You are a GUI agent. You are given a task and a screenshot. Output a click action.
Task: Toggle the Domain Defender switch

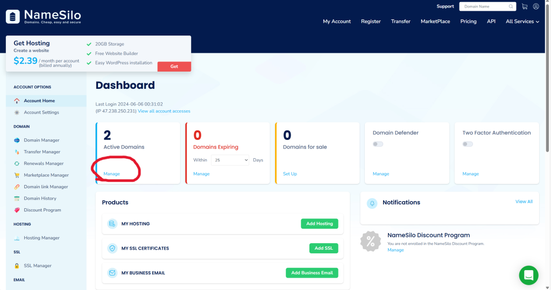[378, 144]
